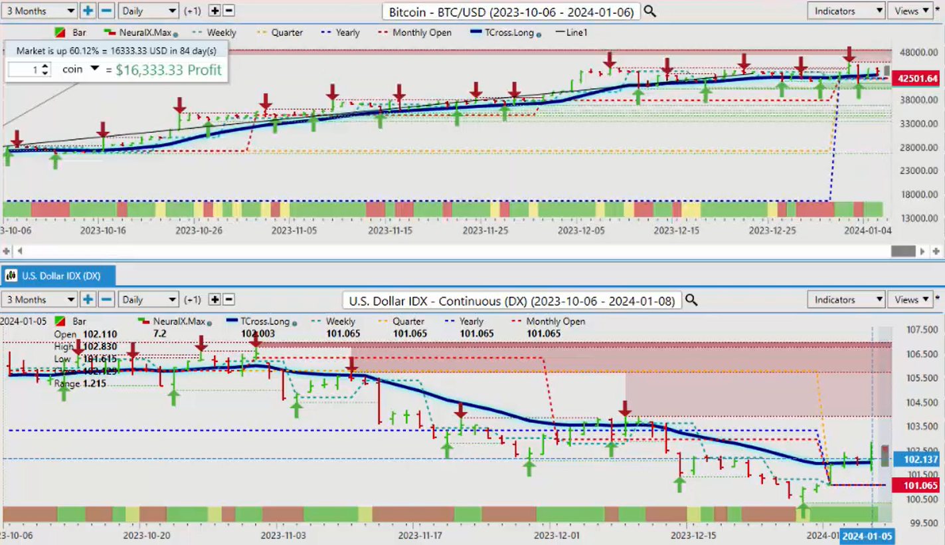This screenshot has width=945, height=545.
Task: Open 3 Months range dropdown on Dollar IDX chart
Action: tap(39, 300)
